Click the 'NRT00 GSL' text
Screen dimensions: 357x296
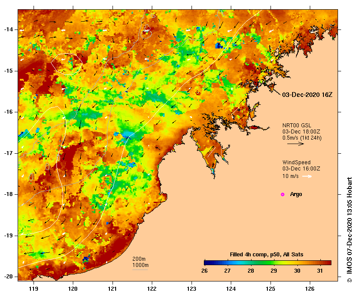[x=297, y=126]
